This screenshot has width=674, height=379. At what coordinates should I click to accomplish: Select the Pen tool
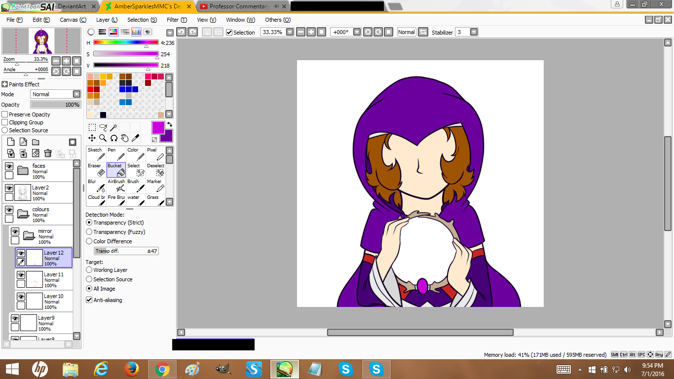click(x=116, y=153)
